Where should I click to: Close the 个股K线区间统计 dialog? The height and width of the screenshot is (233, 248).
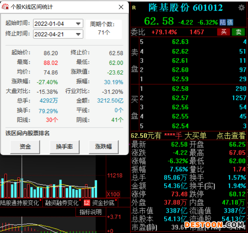click(121, 7)
